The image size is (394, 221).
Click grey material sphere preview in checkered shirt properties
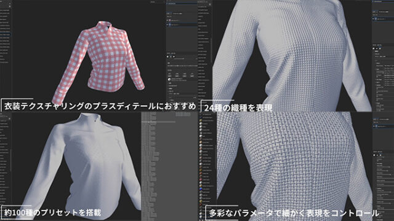pos(169,79)
